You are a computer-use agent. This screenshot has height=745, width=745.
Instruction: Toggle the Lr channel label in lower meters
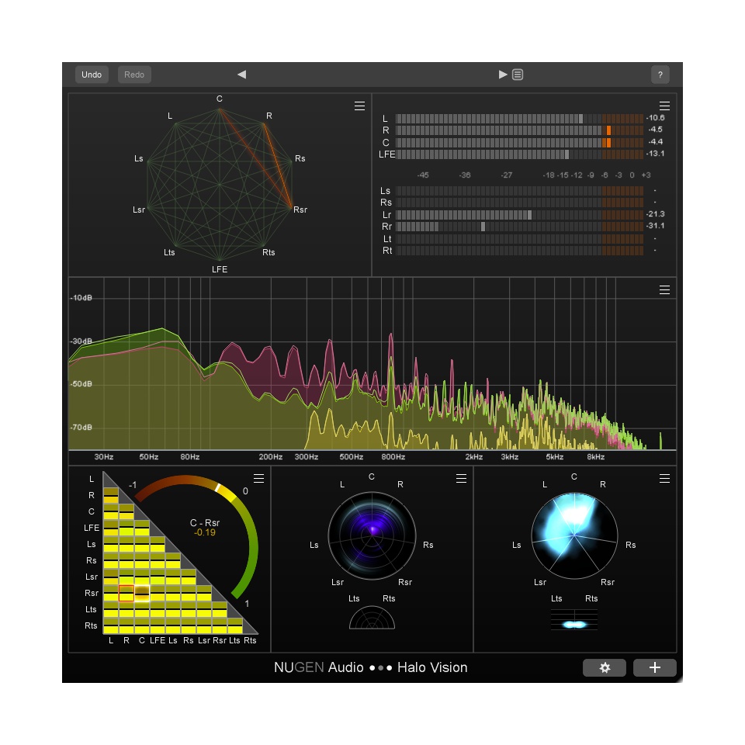[x=386, y=213]
